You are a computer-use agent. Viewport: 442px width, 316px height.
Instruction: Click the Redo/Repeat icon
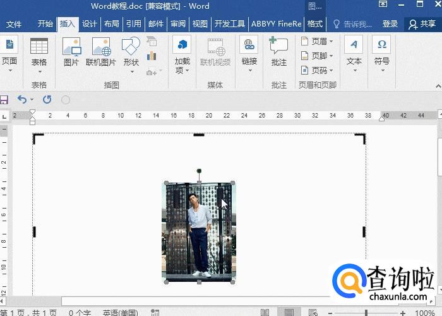tap(47, 99)
